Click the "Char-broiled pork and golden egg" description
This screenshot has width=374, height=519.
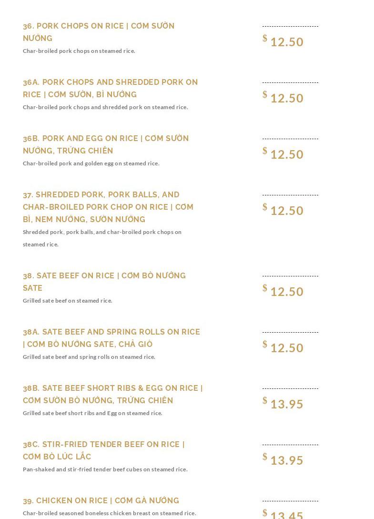point(91,163)
